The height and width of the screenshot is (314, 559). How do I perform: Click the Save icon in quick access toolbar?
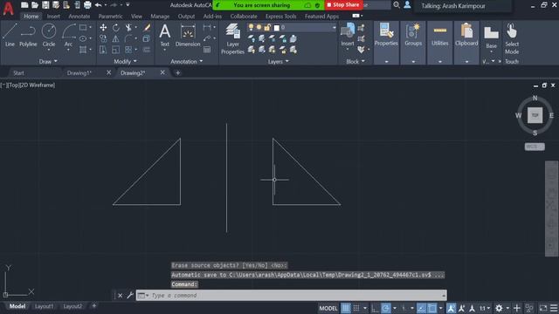[45, 5]
